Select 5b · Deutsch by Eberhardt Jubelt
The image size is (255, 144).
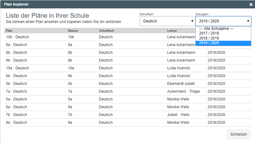tap(16, 84)
